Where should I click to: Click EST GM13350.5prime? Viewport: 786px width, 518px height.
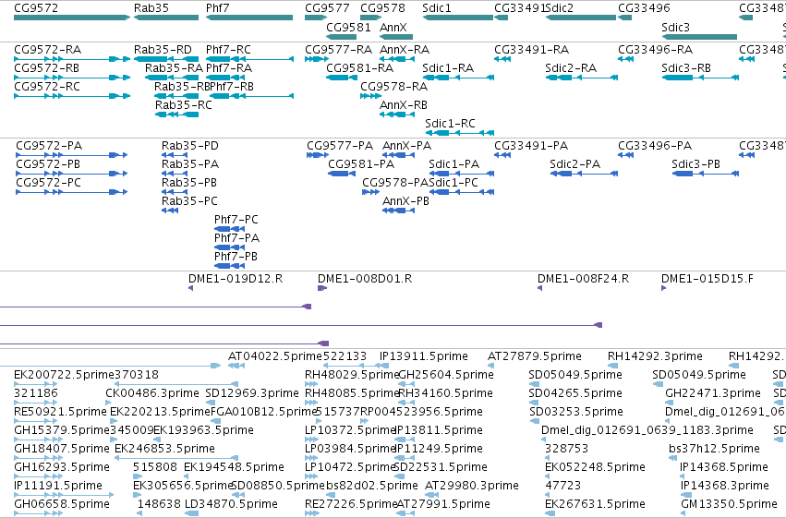pyautogui.click(x=683, y=513)
